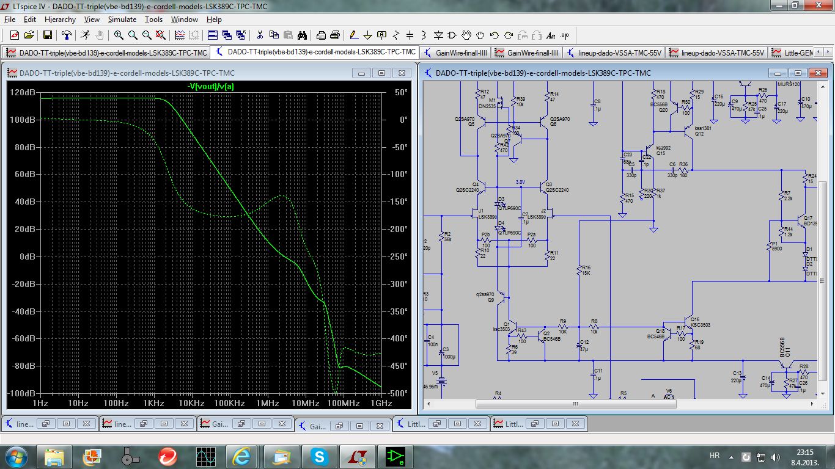Image resolution: width=835 pixels, height=469 pixels.
Task: Select the Place Component gate icon
Action: (452, 35)
